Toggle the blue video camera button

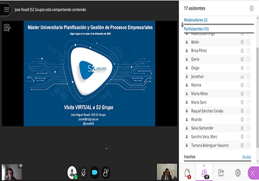click(x=94, y=172)
